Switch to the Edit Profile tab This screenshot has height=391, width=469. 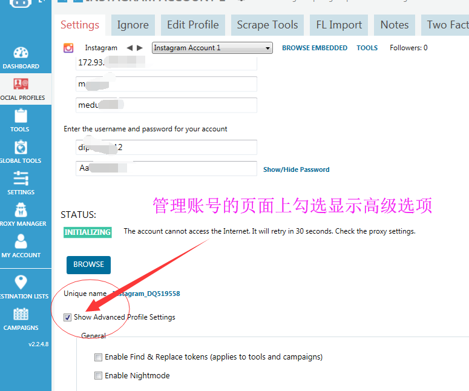[192, 25]
